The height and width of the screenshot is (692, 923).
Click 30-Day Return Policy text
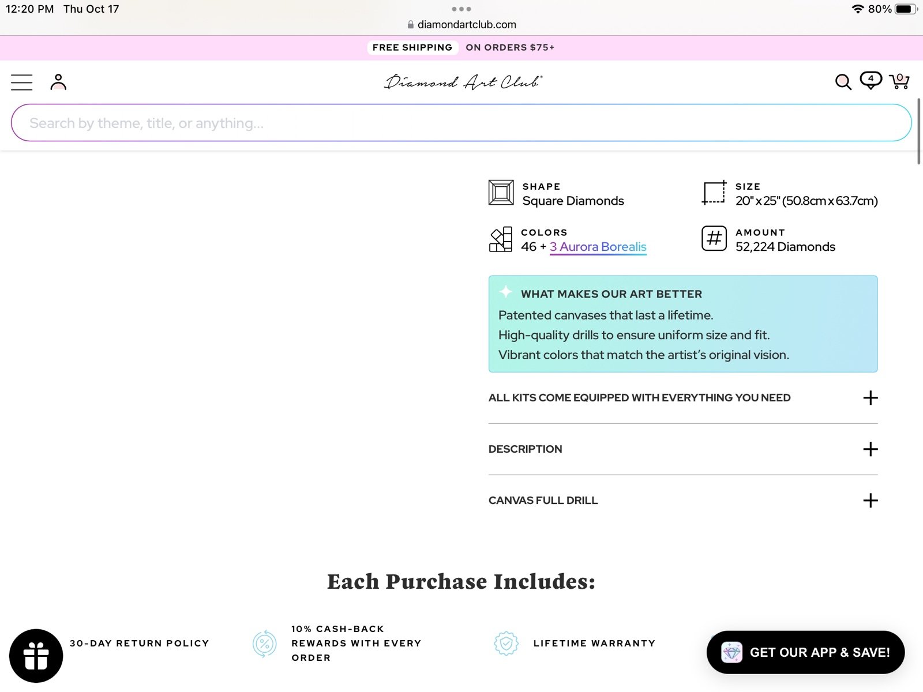(x=139, y=644)
